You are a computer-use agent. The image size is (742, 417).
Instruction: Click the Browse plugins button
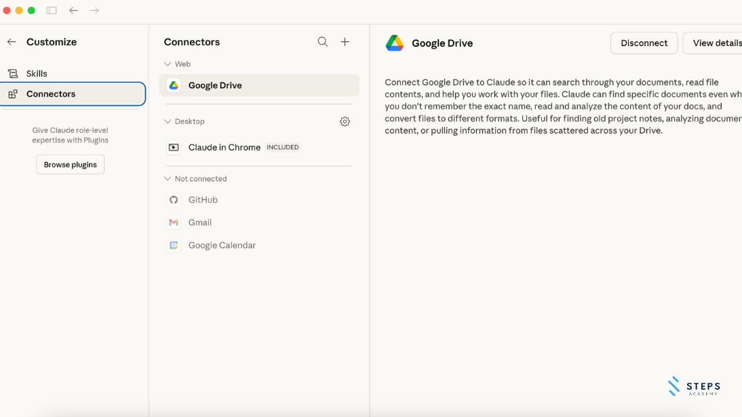click(70, 165)
